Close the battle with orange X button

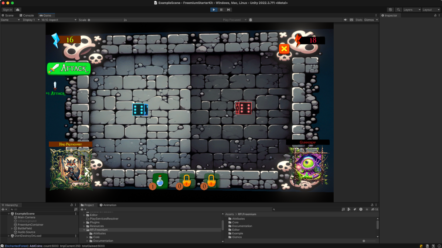(284, 49)
